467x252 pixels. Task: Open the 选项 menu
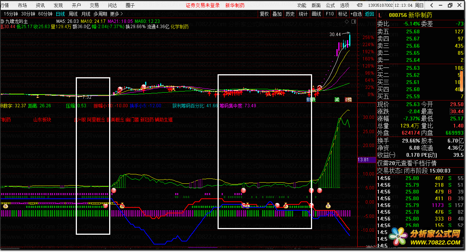pyautogui.click(x=344, y=5)
